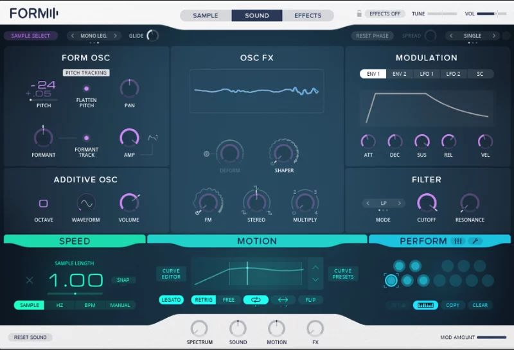Image resolution: width=514 pixels, height=350 pixels.
Task: Click the Additive Osc volume knob
Action: (130, 202)
